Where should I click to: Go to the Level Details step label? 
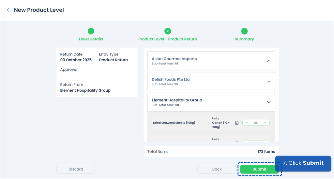pyautogui.click(x=91, y=39)
